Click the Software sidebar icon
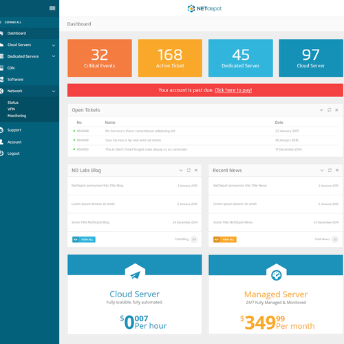344x344 pixels. coord(1,79)
